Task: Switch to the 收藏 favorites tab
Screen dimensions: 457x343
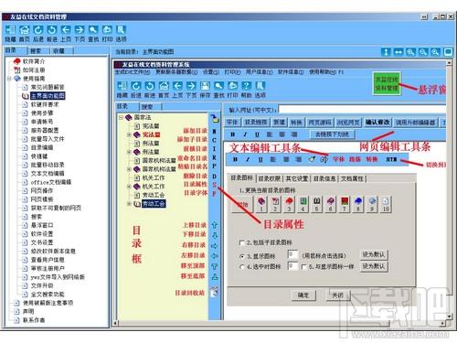Action: (x=58, y=51)
